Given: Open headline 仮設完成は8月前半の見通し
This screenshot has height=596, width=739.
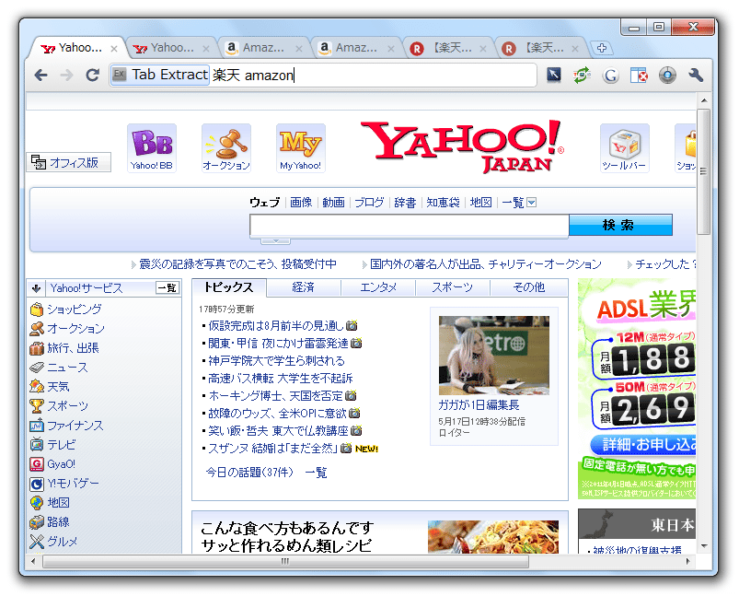Looking at the screenshot, I should (x=276, y=325).
